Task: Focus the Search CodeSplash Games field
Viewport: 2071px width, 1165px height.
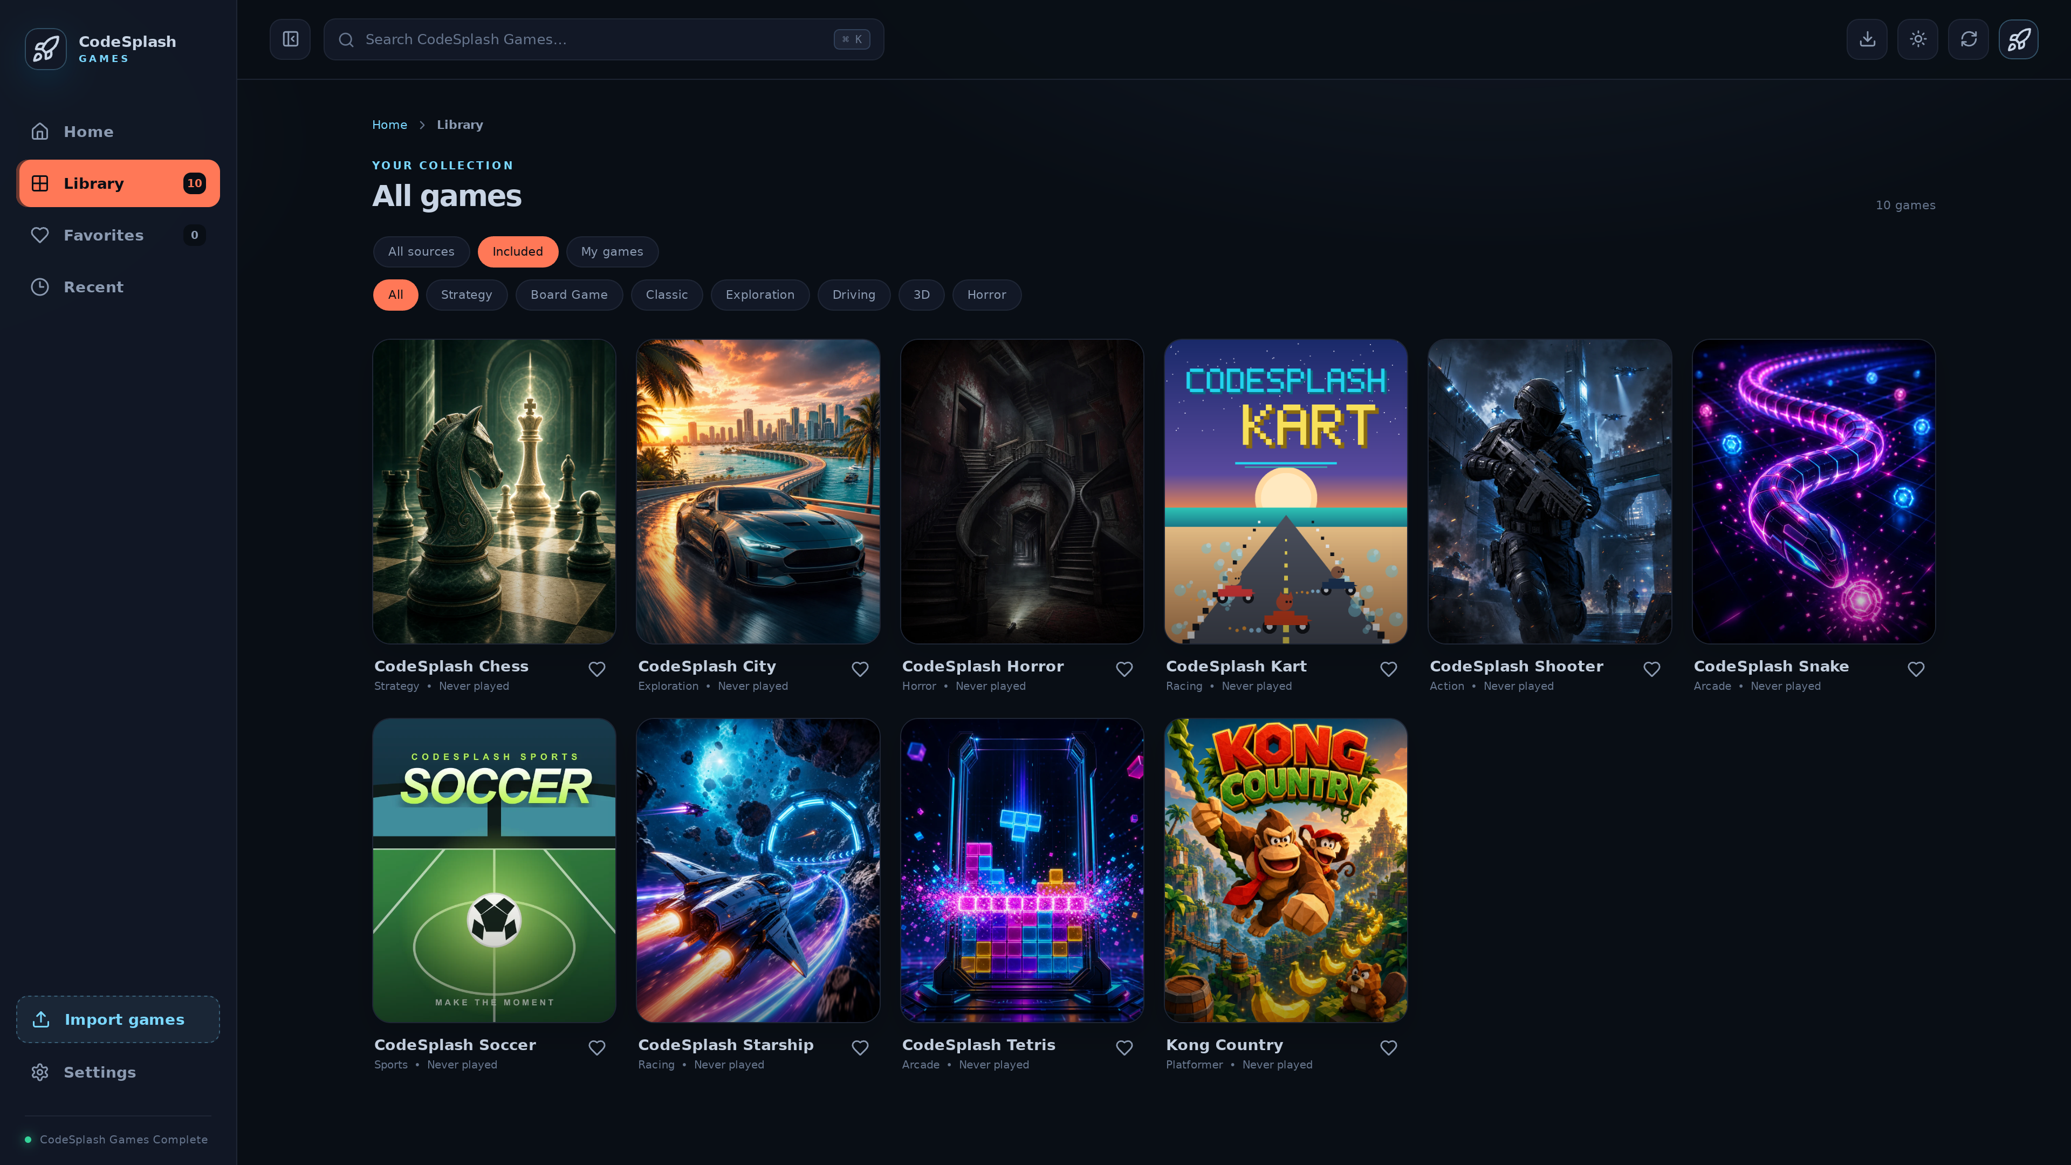Action: coord(604,39)
